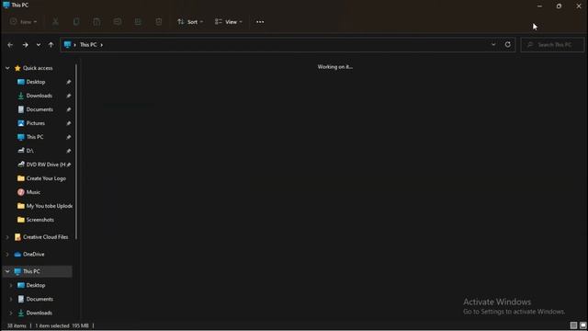Switch to large thumbnails view icon

click(582, 325)
